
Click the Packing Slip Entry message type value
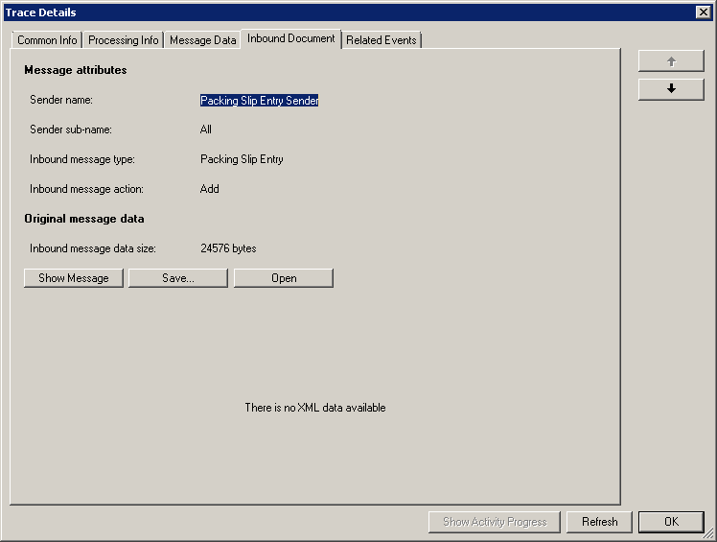[x=242, y=159]
